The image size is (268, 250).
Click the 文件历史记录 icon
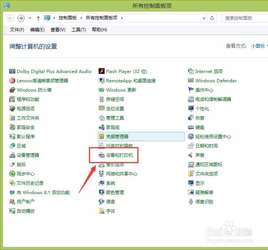tap(12, 183)
